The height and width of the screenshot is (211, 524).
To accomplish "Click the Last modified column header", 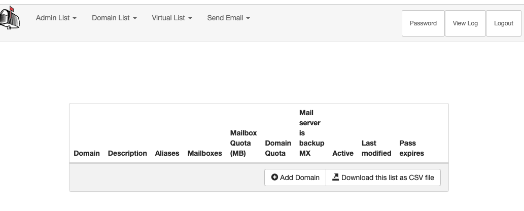I will click(x=376, y=148).
